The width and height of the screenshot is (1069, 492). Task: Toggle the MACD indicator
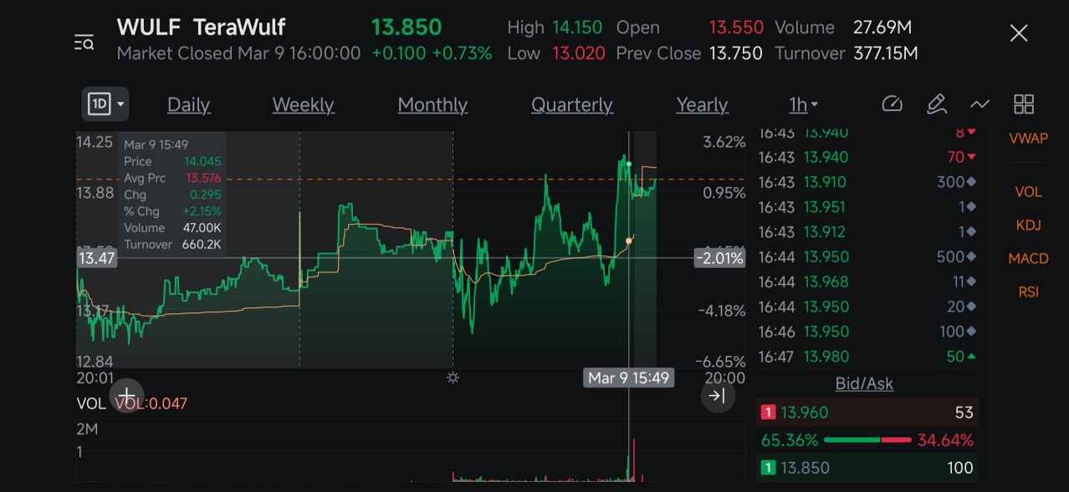(x=1028, y=258)
